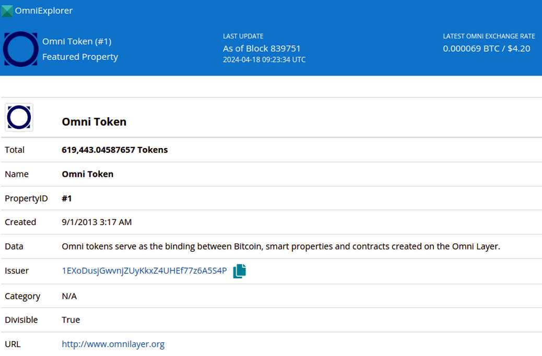Visit http://www.omnilayer.org link

click(113, 344)
